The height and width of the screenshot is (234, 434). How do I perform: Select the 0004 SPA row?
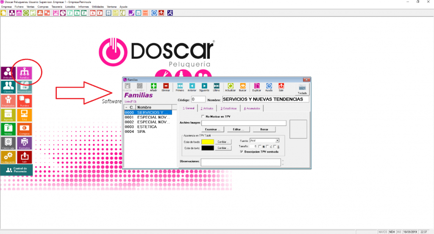[148, 132]
